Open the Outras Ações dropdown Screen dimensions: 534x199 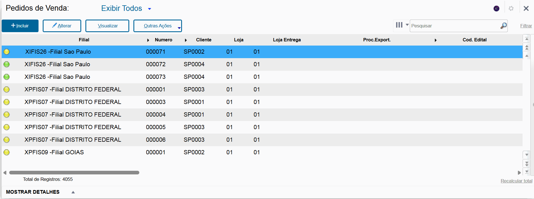158,26
